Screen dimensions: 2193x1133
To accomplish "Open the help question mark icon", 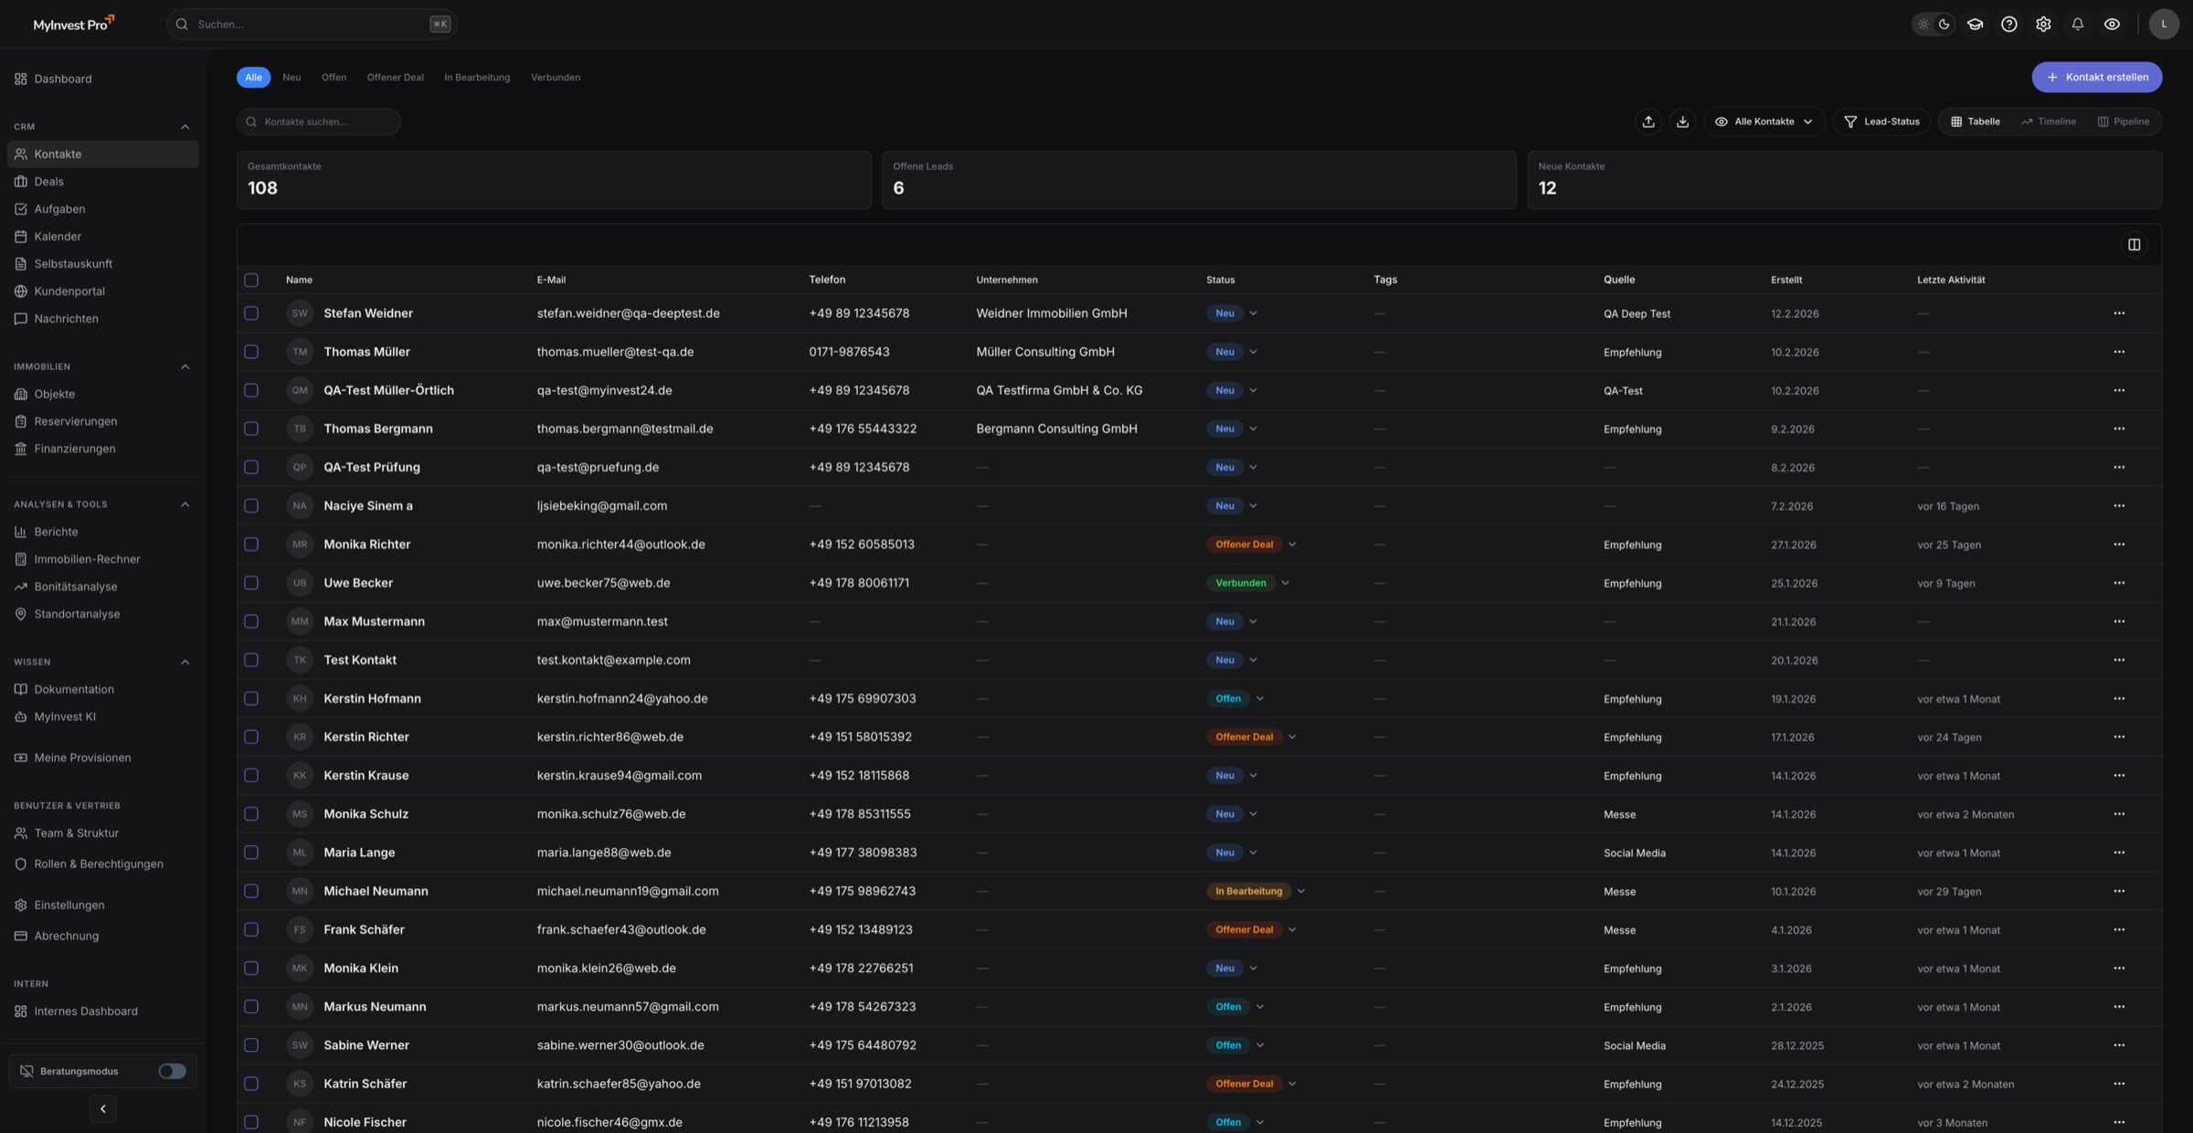I will tap(2009, 24).
